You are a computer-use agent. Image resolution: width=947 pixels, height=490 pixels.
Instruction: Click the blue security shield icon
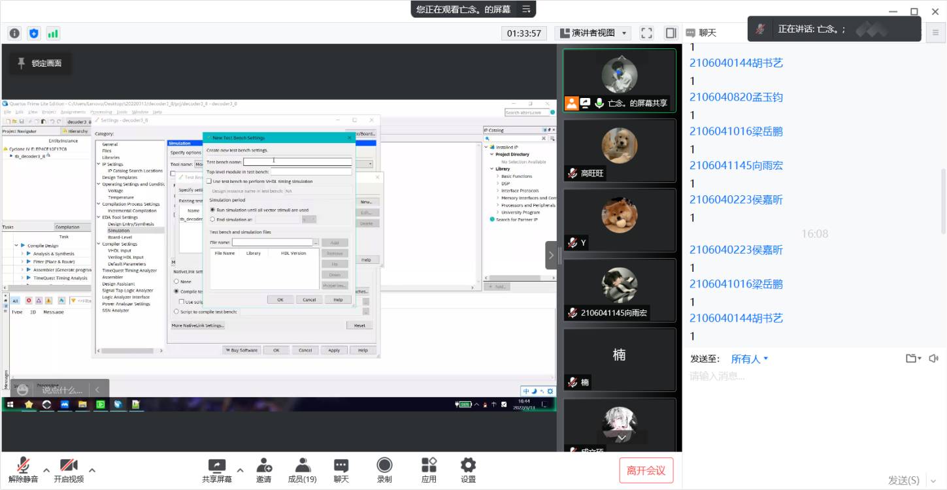tap(34, 33)
